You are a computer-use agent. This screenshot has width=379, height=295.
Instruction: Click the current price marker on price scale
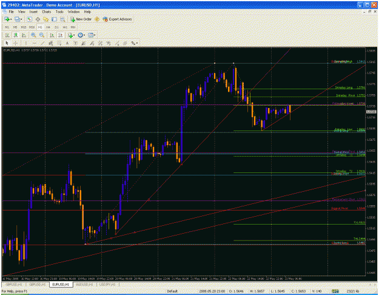(371, 112)
